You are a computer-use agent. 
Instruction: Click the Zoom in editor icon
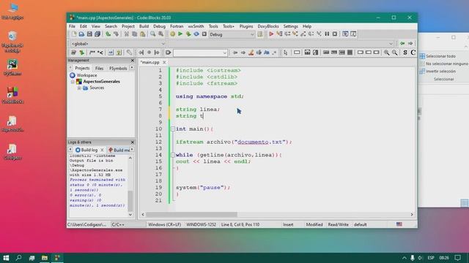click(387, 53)
